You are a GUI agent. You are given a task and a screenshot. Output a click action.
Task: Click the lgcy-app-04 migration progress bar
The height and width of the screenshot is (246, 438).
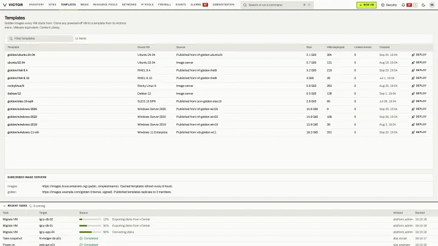click(90, 232)
